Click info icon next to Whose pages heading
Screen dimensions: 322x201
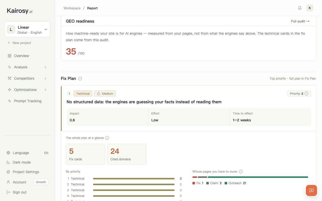pyautogui.click(x=241, y=172)
